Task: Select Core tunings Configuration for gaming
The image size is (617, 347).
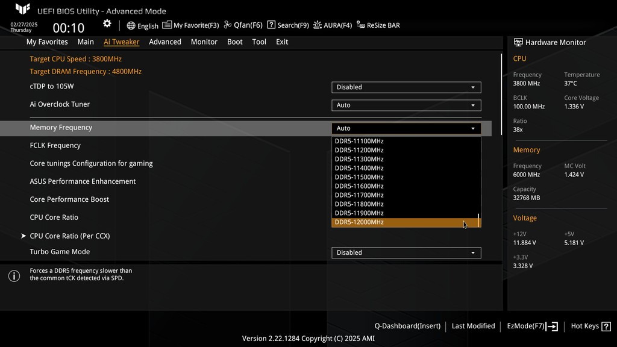Action: click(92, 163)
